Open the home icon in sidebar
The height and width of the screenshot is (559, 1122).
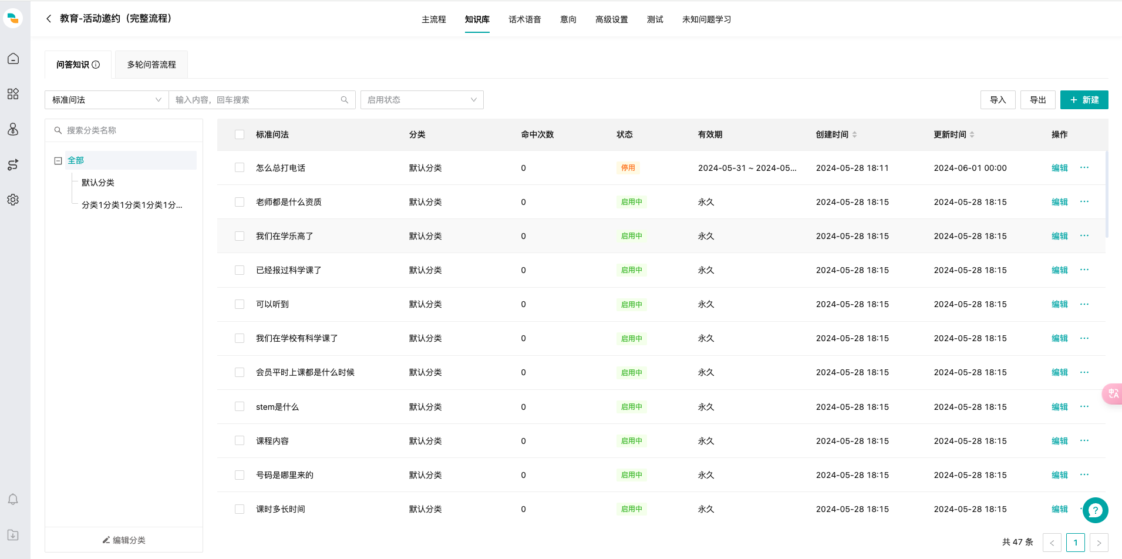(13, 59)
